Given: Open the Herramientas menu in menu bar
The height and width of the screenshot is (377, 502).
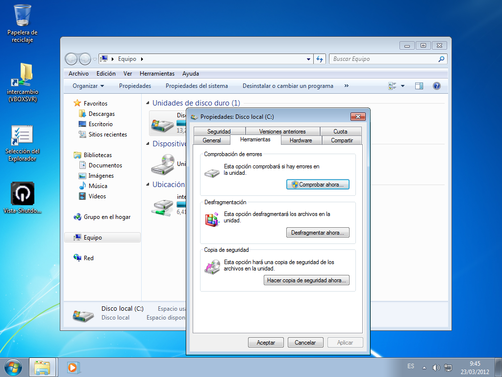Looking at the screenshot, I should pyautogui.click(x=157, y=74).
